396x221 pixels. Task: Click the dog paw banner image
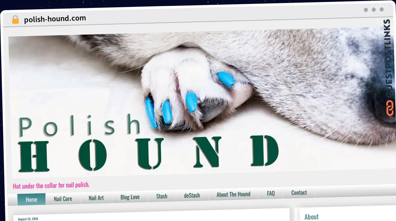pos(198,82)
